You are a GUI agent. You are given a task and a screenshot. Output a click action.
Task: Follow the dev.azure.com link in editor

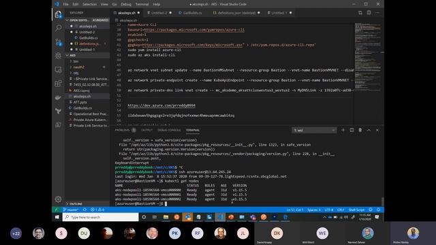pos(161,105)
